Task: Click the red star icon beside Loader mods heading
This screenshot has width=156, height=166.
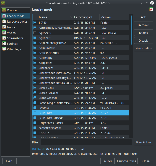Action: point(151,9)
